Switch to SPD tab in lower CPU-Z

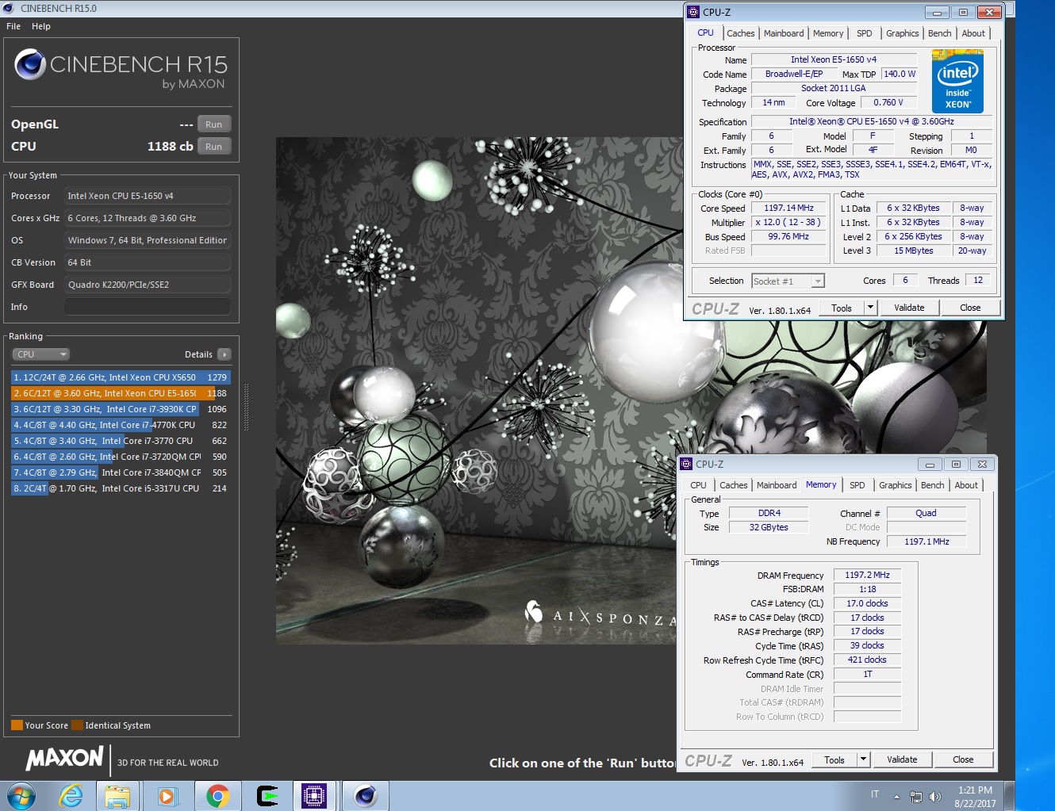[x=857, y=485]
